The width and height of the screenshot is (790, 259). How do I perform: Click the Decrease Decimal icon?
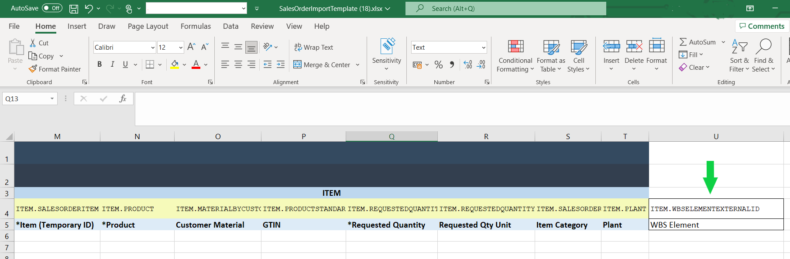pyautogui.click(x=481, y=65)
